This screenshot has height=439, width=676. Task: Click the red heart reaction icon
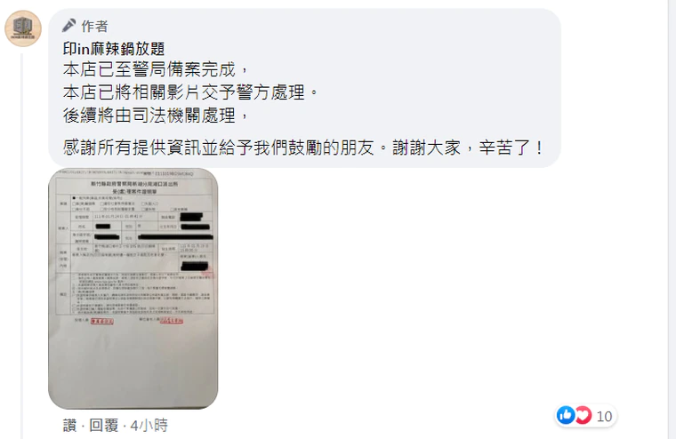583,415
